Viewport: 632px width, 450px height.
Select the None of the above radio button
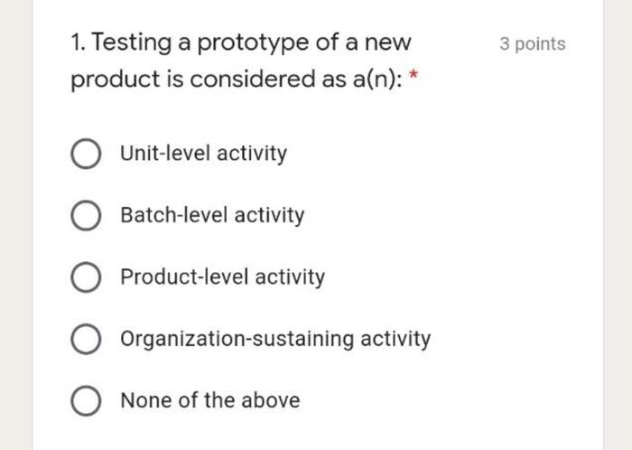click(x=87, y=401)
